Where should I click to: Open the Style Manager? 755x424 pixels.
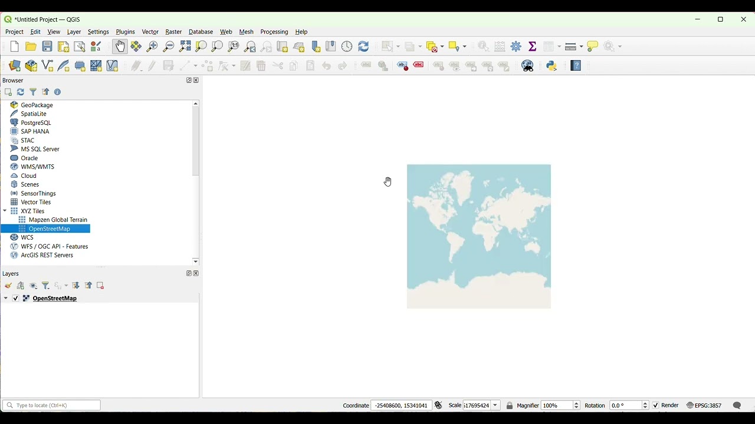(x=96, y=47)
